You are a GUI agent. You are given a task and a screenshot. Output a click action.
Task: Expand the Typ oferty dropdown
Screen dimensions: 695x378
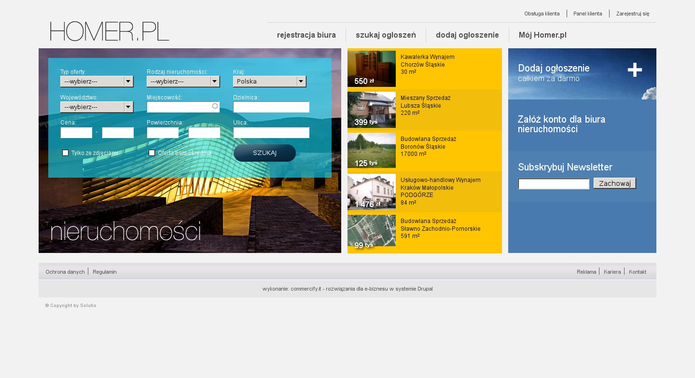(x=97, y=82)
